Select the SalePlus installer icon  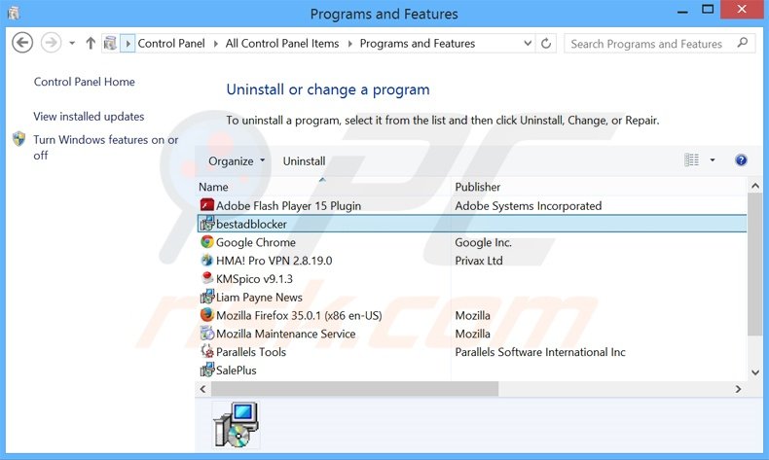pyautogui.click(x=207, y=370)
